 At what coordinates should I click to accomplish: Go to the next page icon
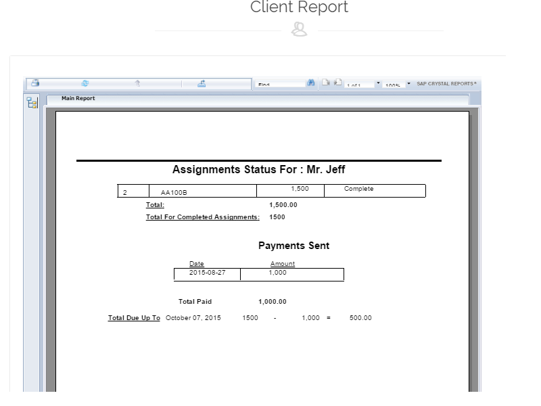click(337, 83)
